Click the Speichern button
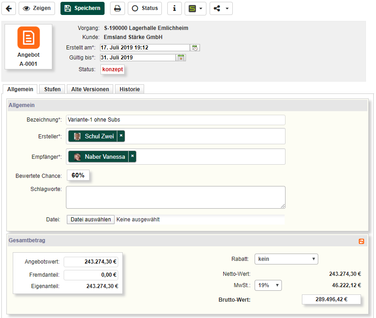Image resolution: width=376 pixels, height=318 pixels. tap(82, 8)
